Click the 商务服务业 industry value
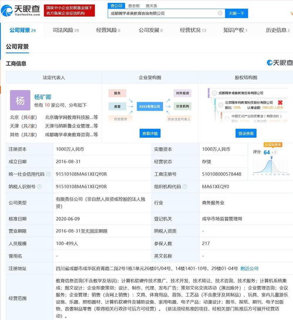Image resolution: width=293 pixels, height=320 pixels. pos(213,203)
